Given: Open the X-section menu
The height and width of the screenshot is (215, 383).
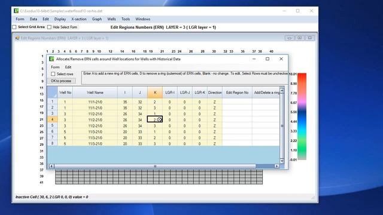Looking at the screenshot, I should [x=79, y=19].
